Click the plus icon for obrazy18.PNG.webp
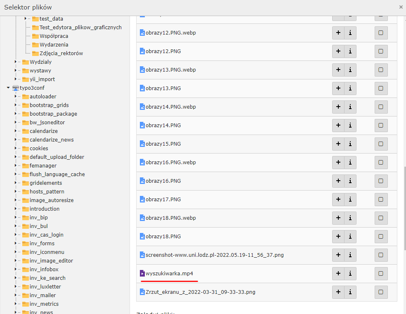Screen dimensions: 406x314 tap(338, 218)
